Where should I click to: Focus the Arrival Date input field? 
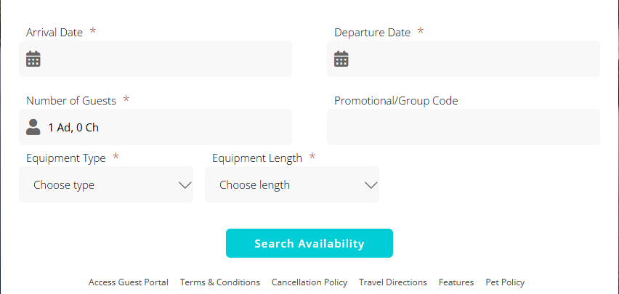(x=166, y=59)
